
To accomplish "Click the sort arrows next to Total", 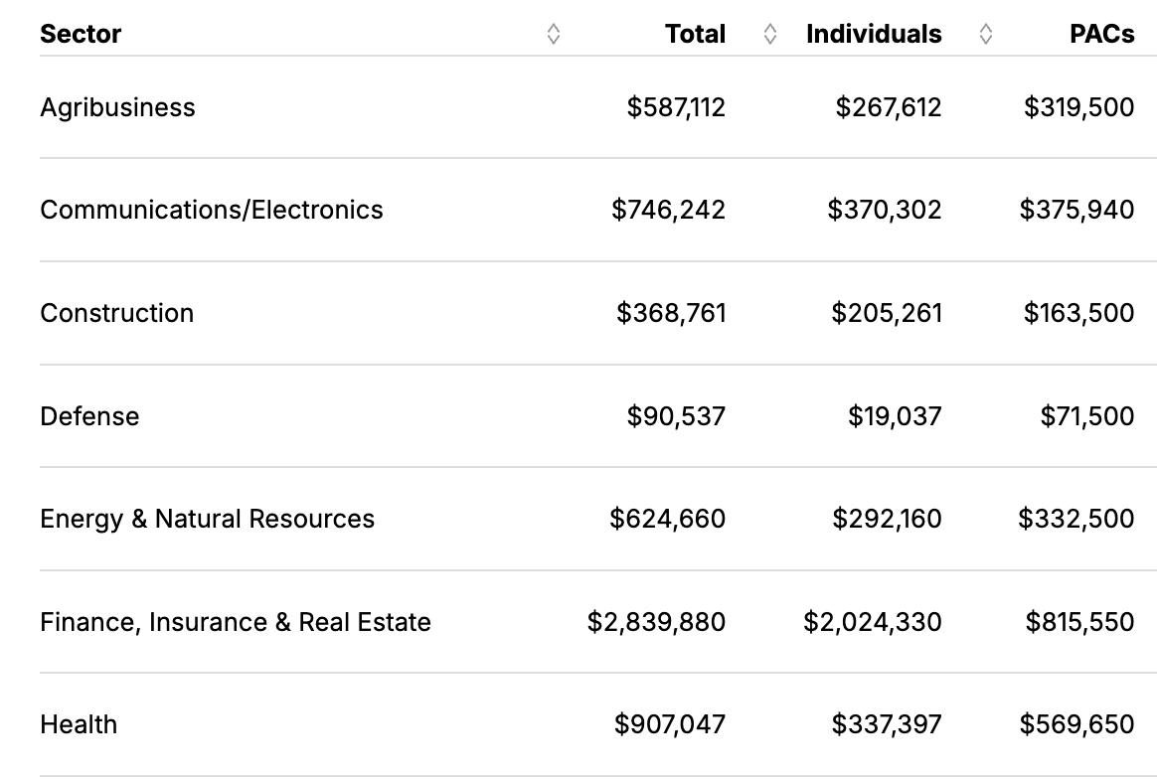I will tap(769, 34).
